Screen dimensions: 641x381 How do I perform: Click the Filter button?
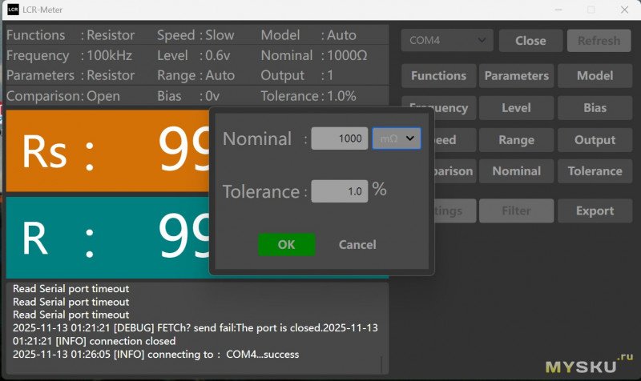point(516,211)
